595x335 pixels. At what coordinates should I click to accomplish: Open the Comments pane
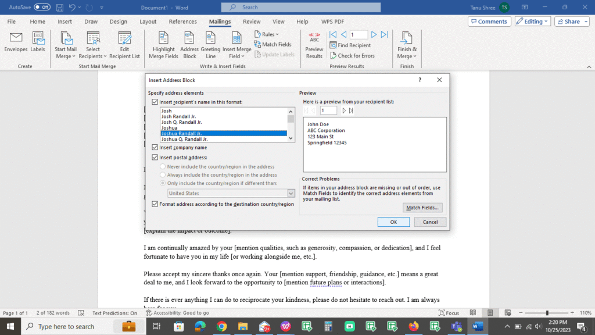tap(489, 22)
